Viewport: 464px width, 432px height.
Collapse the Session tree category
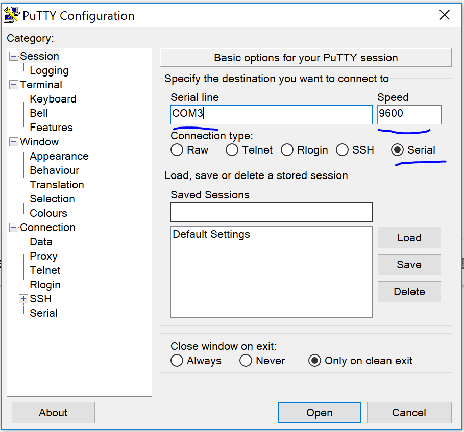click(14, 56)
